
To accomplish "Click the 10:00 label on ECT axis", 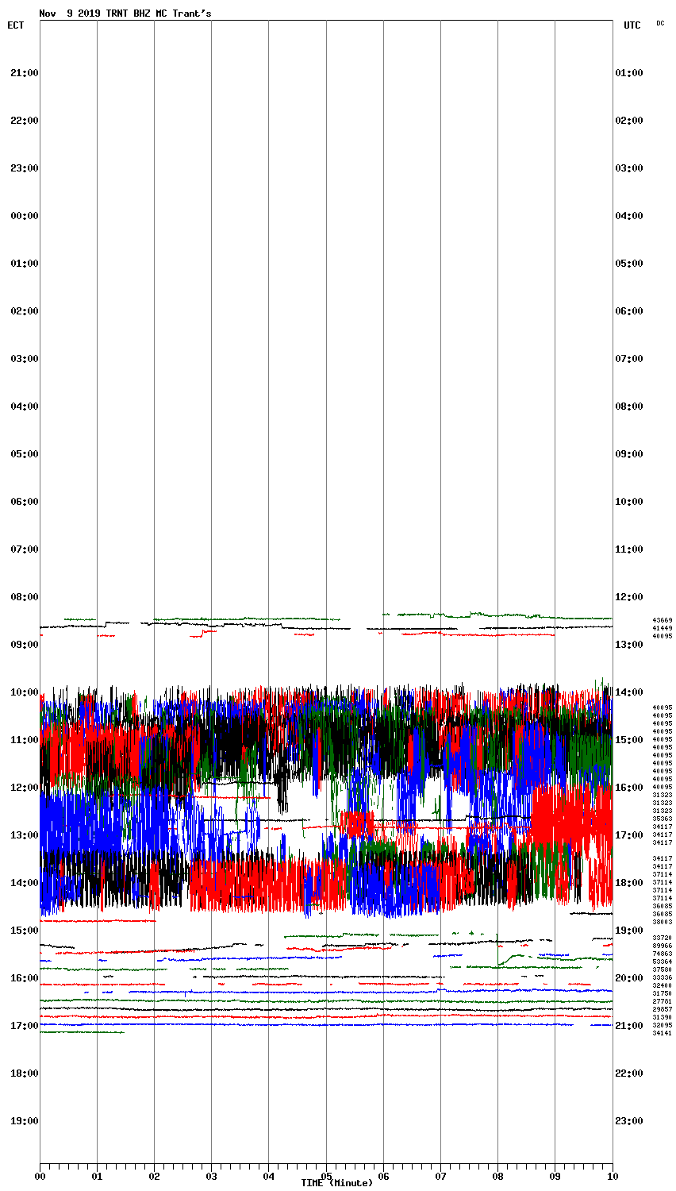I will pyautogui.click(x=25, y=692).
